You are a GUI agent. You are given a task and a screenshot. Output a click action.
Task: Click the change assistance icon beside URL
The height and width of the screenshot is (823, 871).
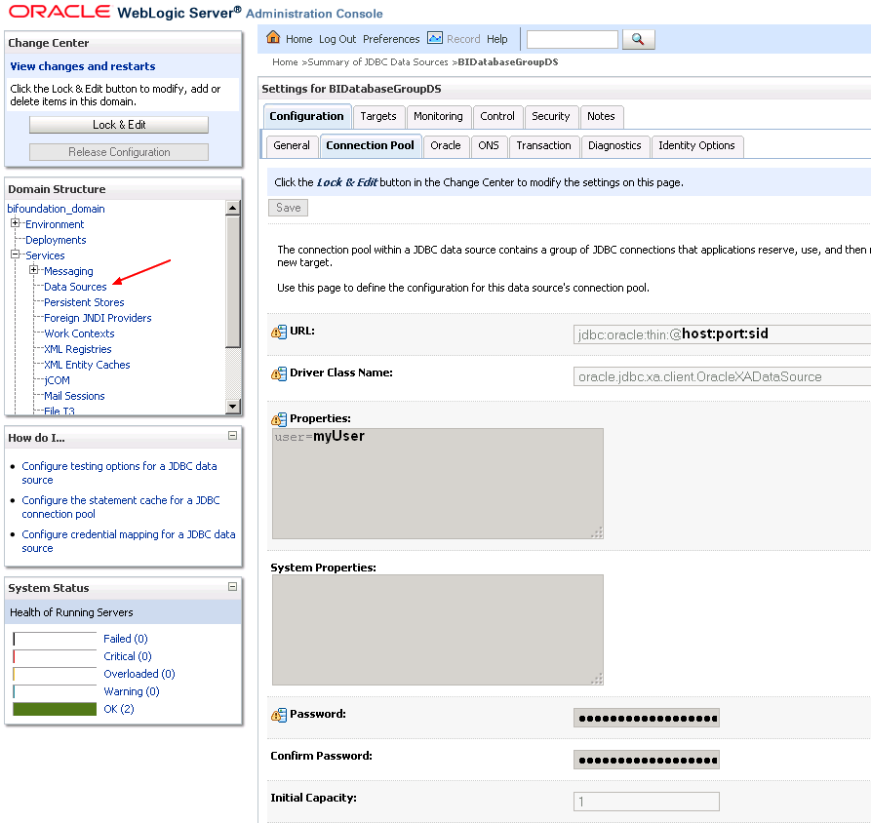[x=277, y=331]
